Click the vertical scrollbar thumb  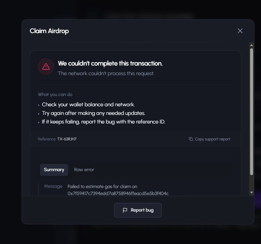tap(251, 112)
